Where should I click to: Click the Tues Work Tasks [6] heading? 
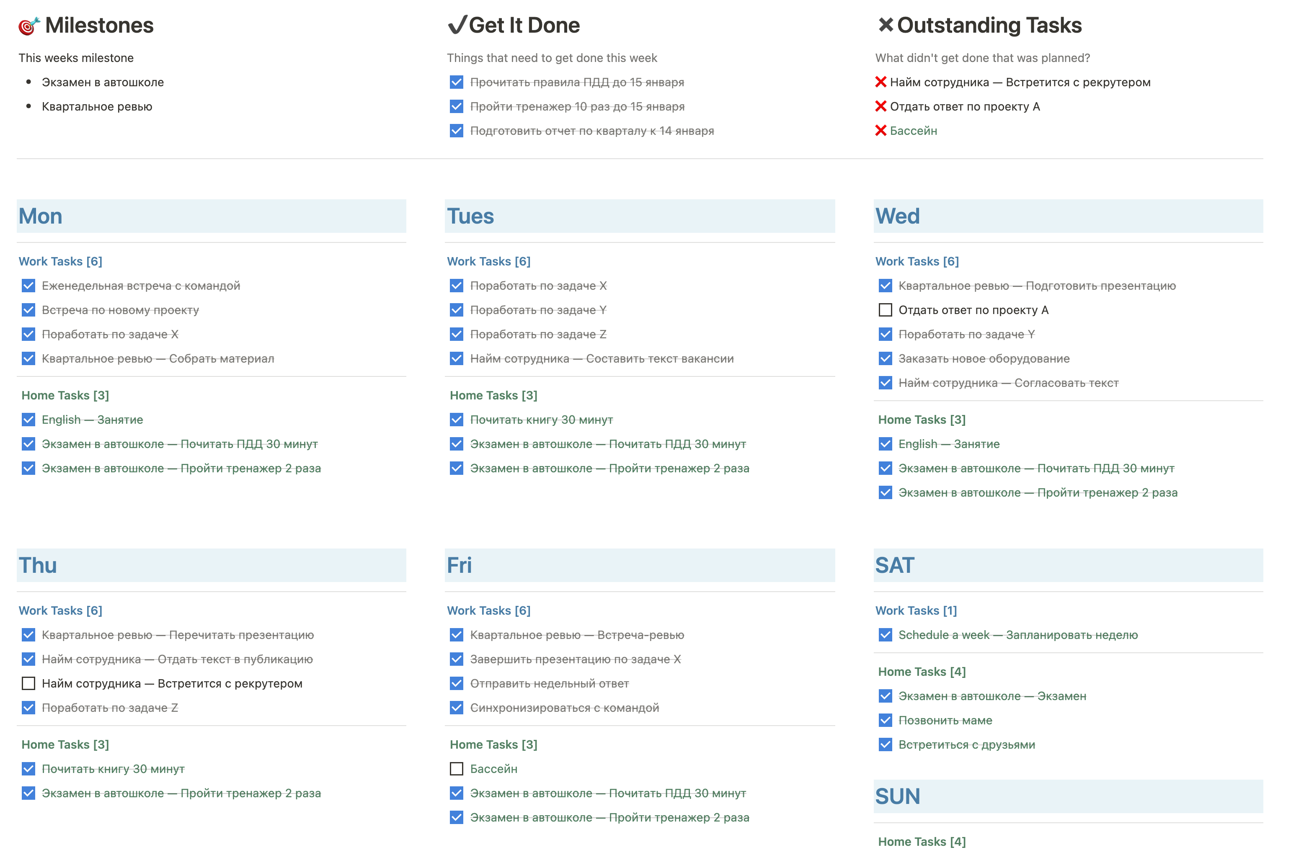pos(488,261)
